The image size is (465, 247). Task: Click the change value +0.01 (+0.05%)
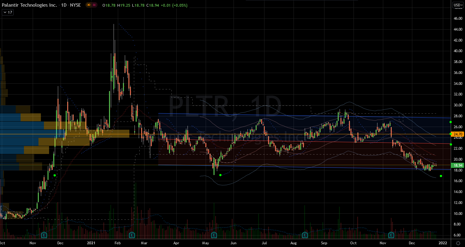(x=174, y=5)
